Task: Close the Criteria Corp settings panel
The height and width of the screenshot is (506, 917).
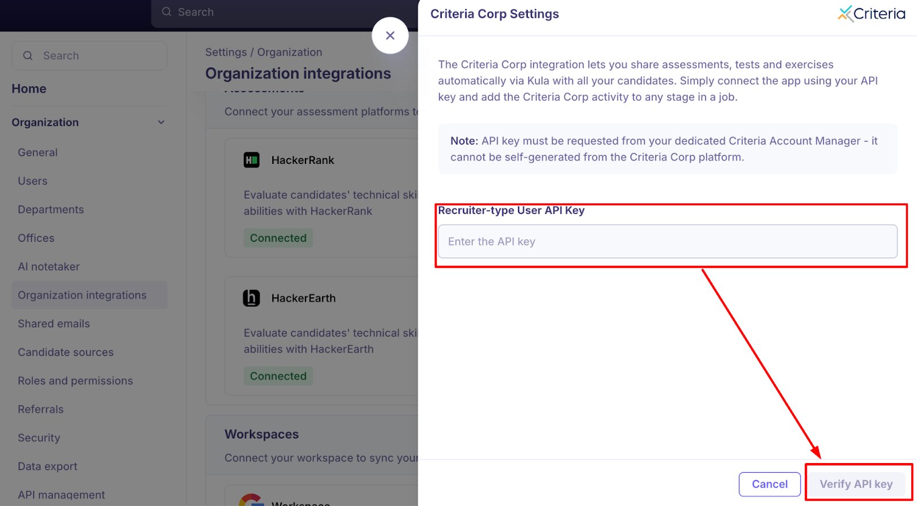Action: click(390, 36)
